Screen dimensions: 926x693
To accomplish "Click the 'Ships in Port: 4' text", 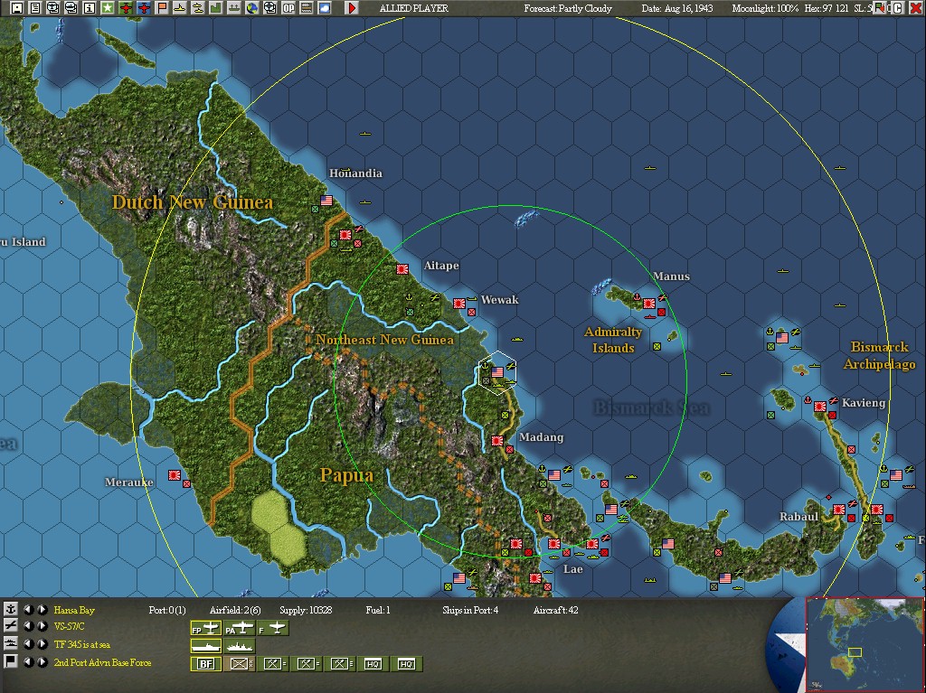I will tap(470, 610).
